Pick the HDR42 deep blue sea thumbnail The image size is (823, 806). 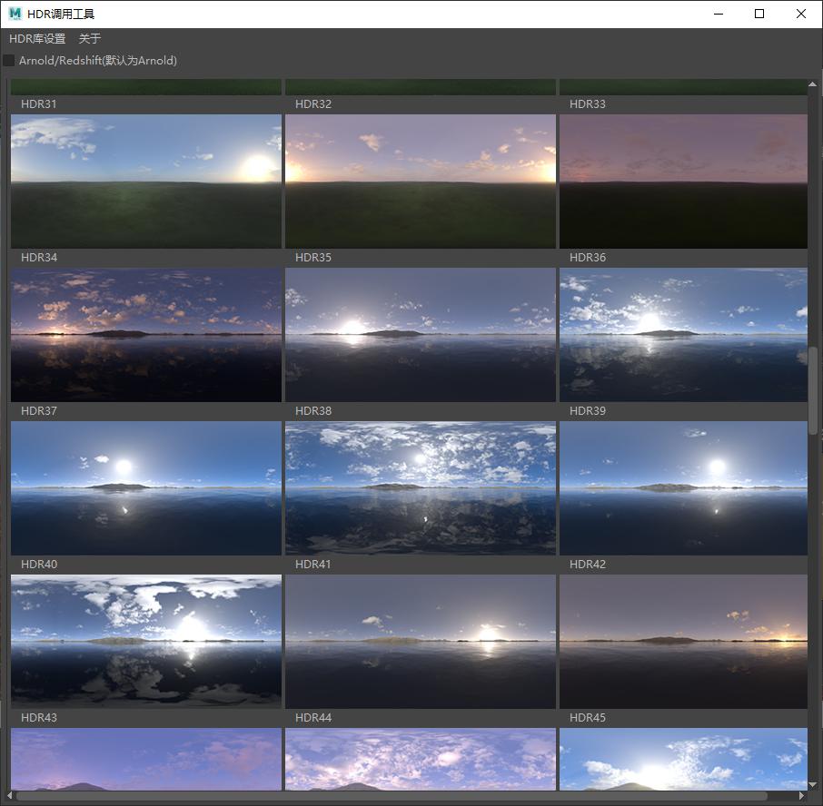tap(683, 487)
